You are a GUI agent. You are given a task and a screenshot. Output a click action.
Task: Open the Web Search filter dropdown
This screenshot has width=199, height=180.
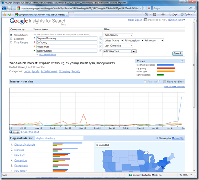pos(118,35)
